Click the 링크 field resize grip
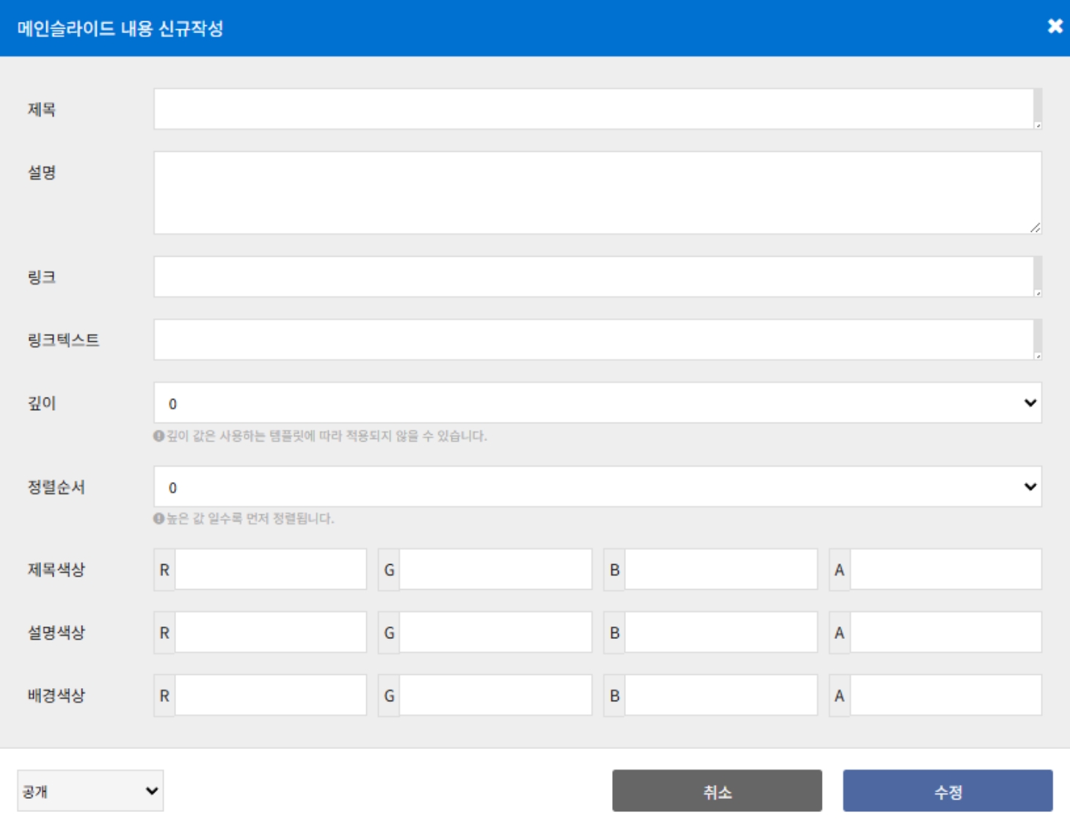This screenshot has width=1070, height=826. pos(1038,293)
